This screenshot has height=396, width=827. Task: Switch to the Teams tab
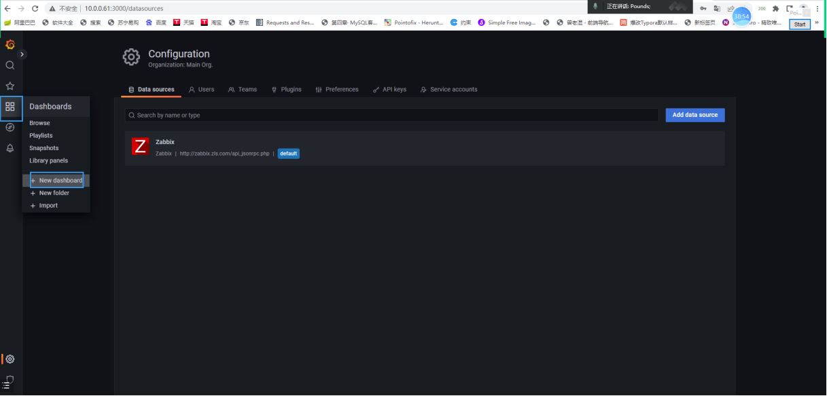point(243,90)
